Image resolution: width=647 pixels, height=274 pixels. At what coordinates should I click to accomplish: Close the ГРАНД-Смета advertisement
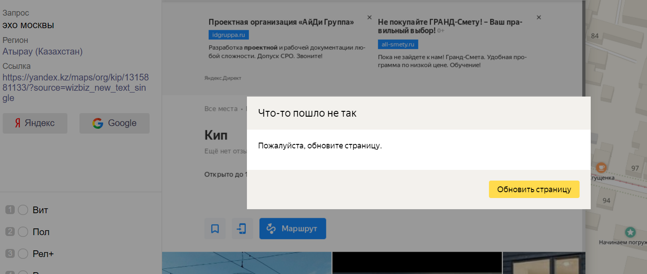(539, 17)
